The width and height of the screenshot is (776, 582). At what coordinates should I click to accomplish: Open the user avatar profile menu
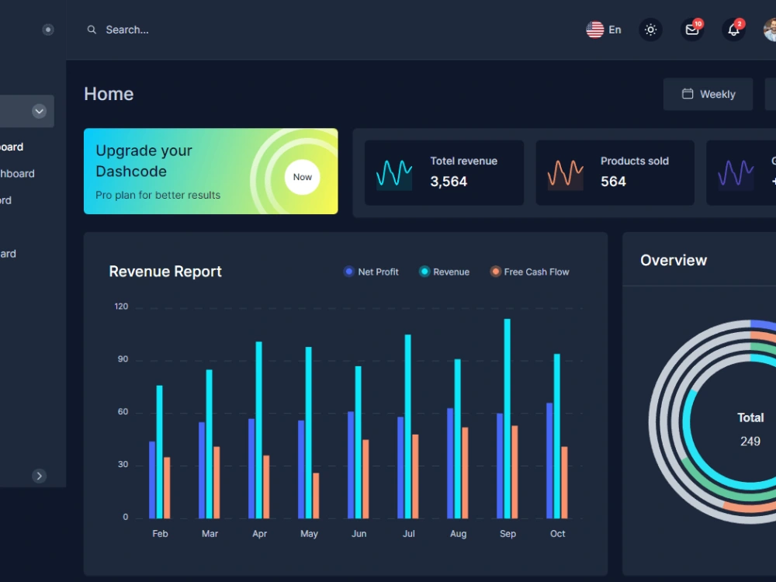coord(770,29)
